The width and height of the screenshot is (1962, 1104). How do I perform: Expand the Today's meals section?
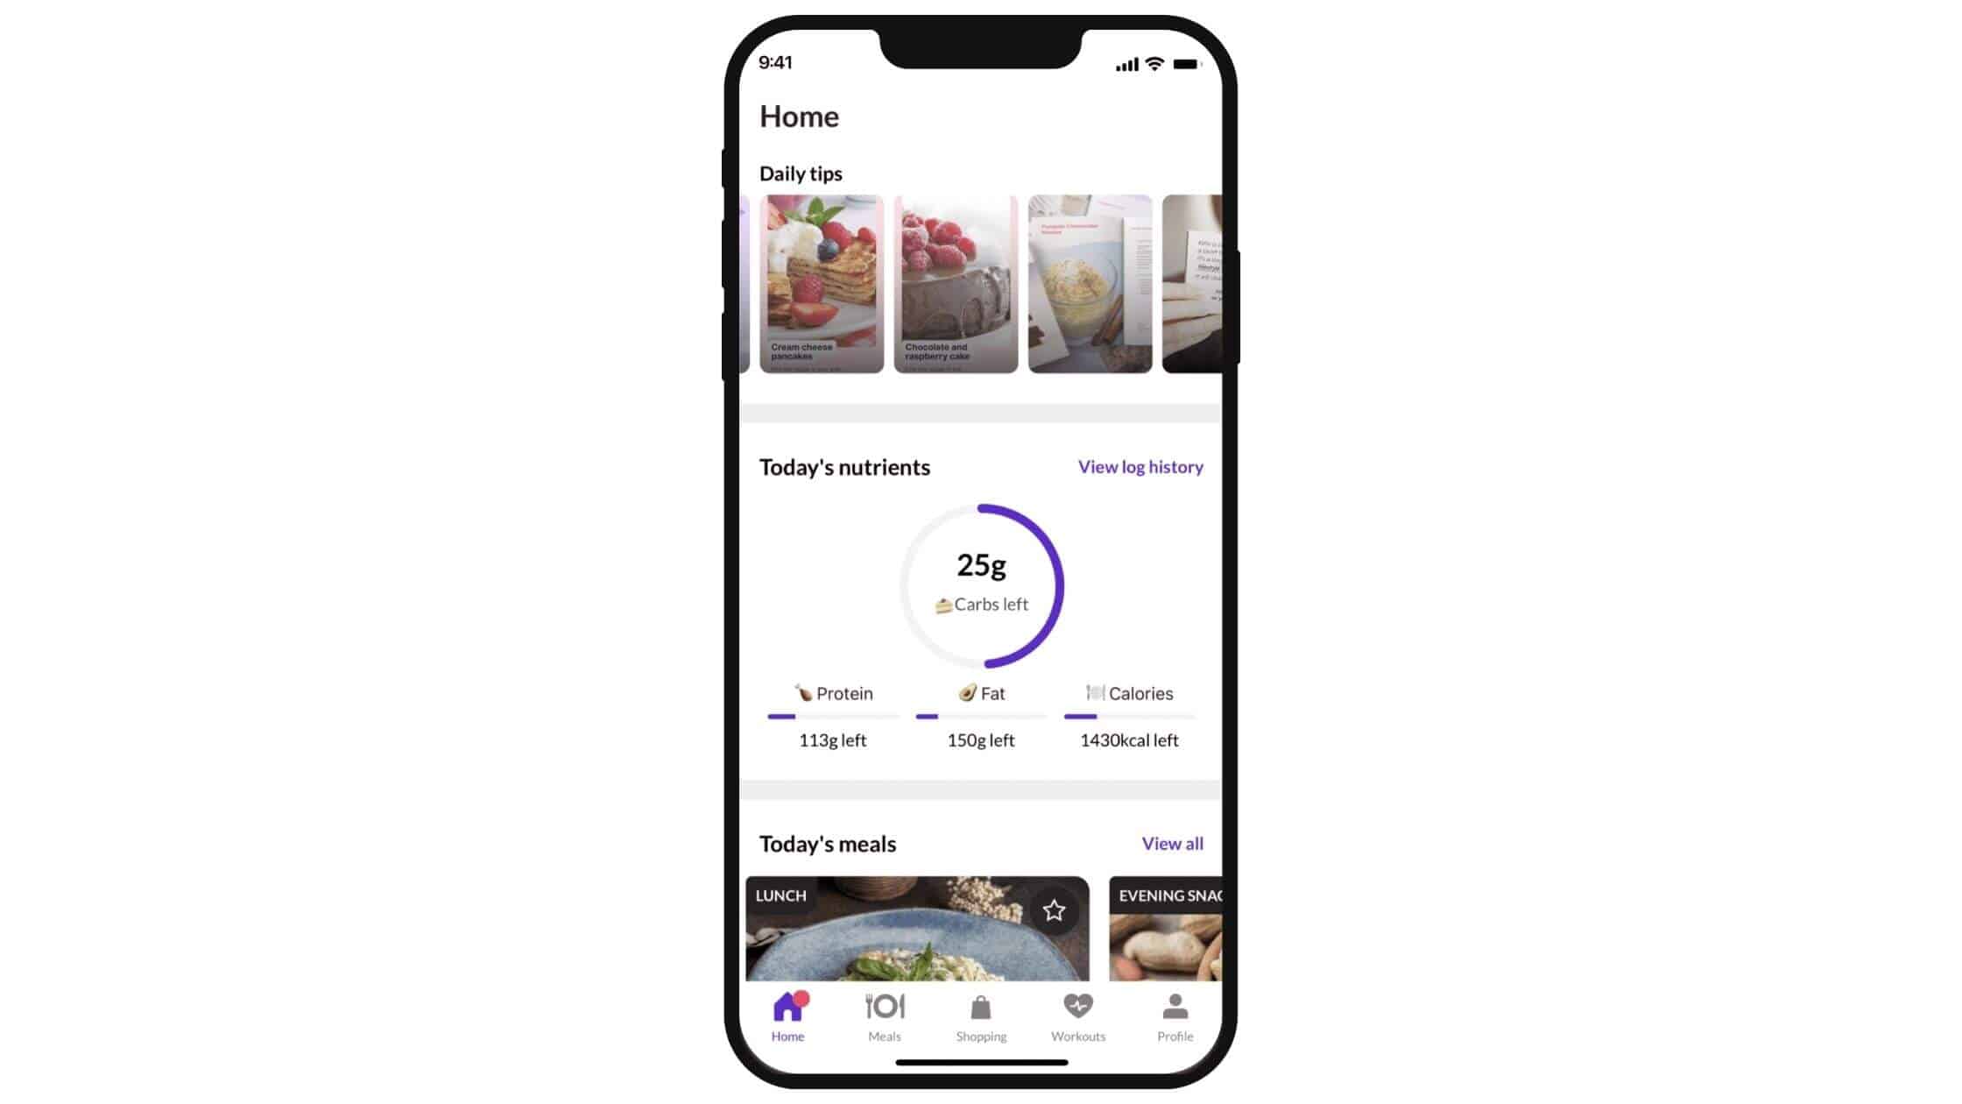[1172, 843]
